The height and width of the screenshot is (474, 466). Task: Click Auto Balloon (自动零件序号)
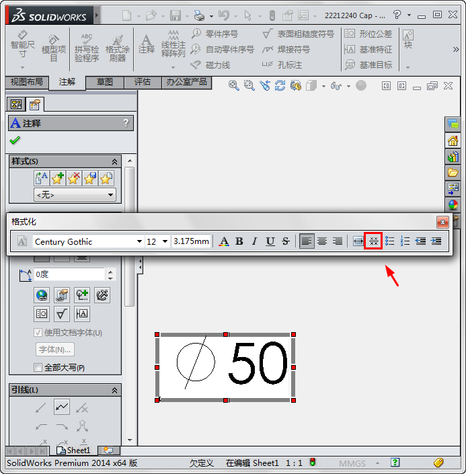(223, 49)
